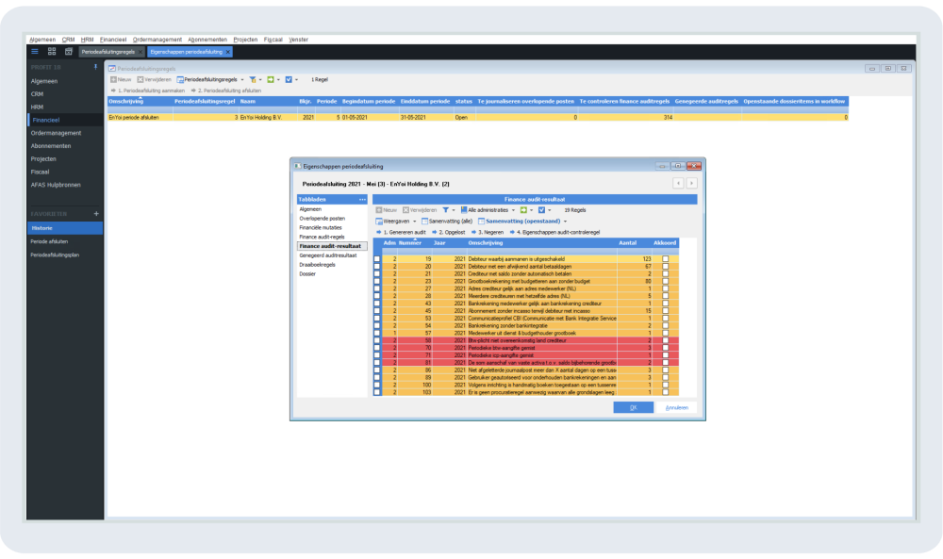
Task: Click the grid view icon in top bar
Action: pyautogui.click(x=52, y=52)
